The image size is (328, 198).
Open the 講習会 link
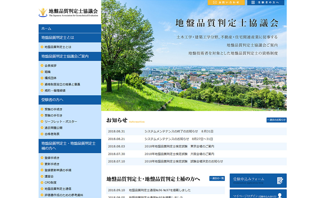(x=49, y=176)
